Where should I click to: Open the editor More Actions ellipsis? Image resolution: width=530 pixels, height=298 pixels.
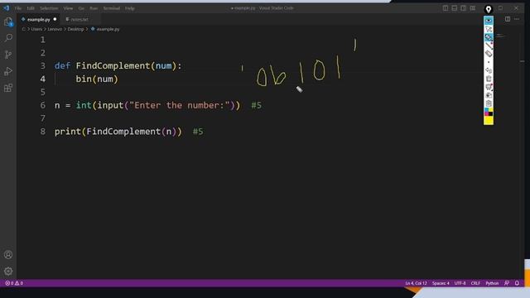(517, 19)
